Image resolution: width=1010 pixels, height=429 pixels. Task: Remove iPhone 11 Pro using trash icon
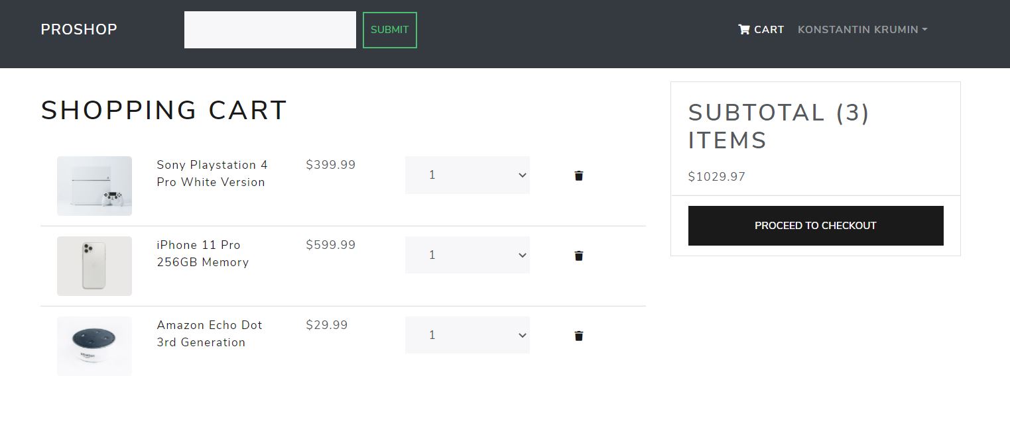tap(579, 256)
